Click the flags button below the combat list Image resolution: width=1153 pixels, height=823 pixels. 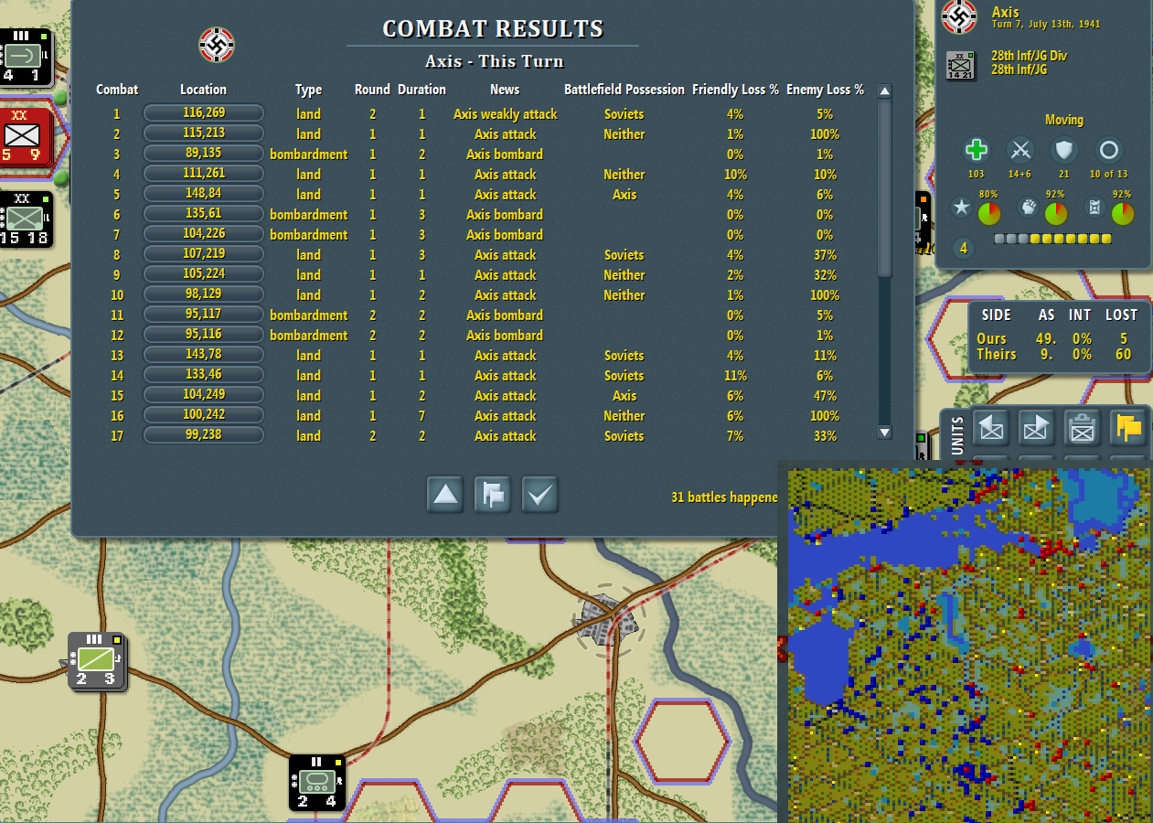(x=493, y=495)
